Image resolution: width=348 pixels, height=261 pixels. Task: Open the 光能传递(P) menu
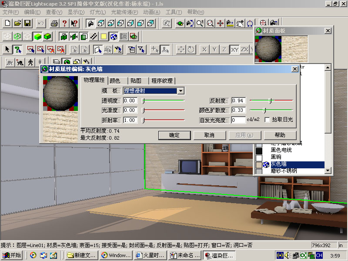(x=124, y=12)
